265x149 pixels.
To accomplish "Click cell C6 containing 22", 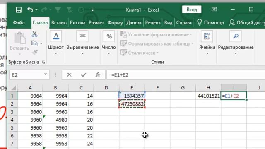I will (x=81, y=136).
